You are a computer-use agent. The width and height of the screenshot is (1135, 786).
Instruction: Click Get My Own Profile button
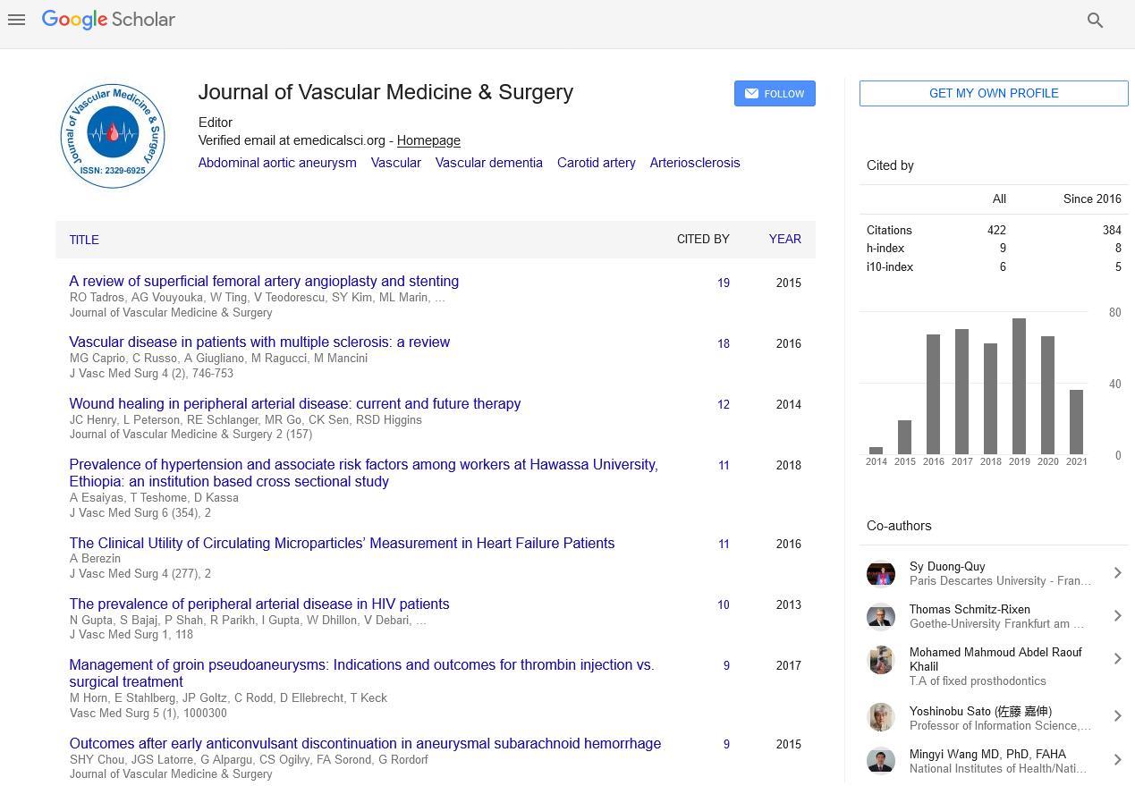(993, 94)
